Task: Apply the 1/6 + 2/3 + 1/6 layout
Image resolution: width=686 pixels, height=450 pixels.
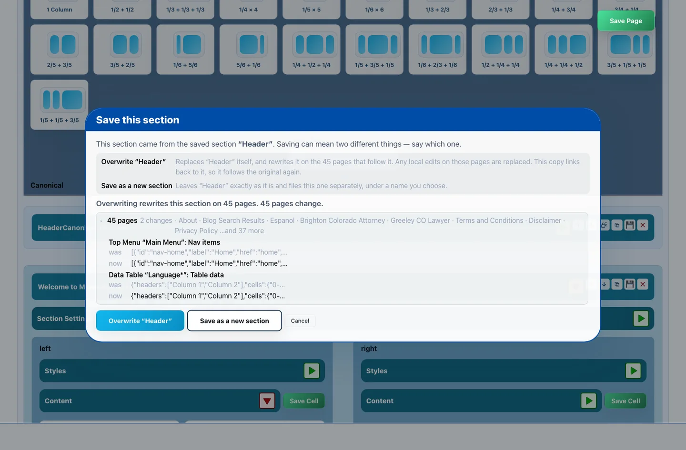Action: click(437, 50)
